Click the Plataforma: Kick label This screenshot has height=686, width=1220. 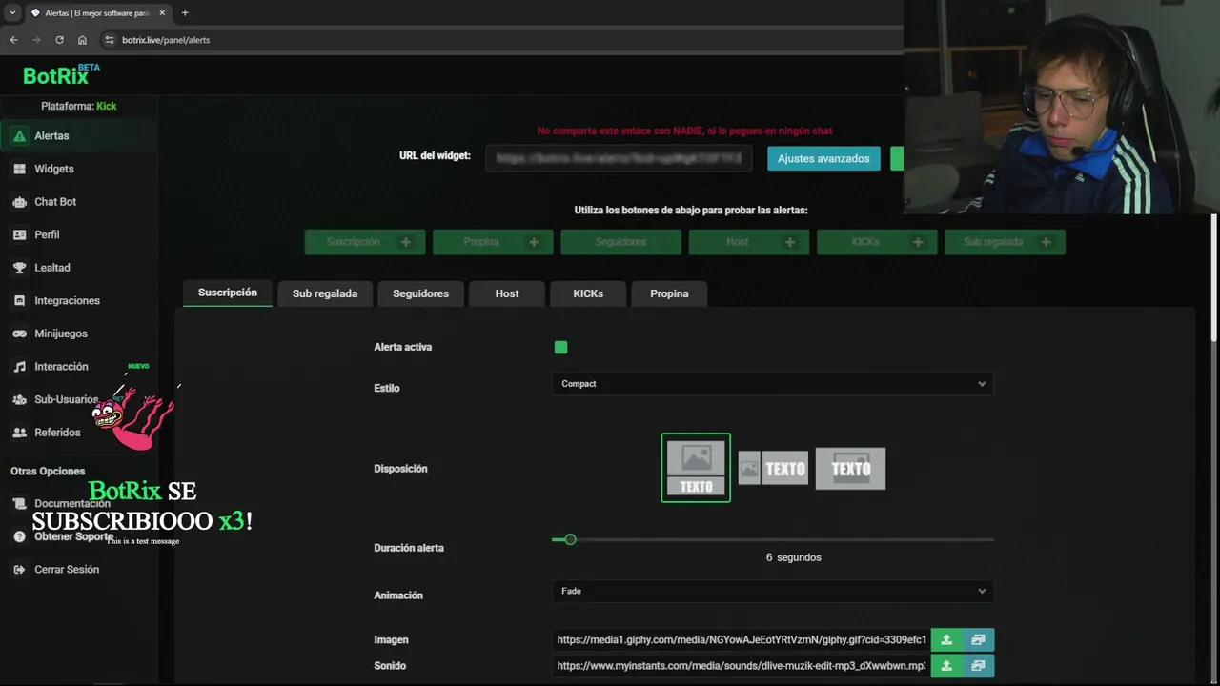(78, 106)
